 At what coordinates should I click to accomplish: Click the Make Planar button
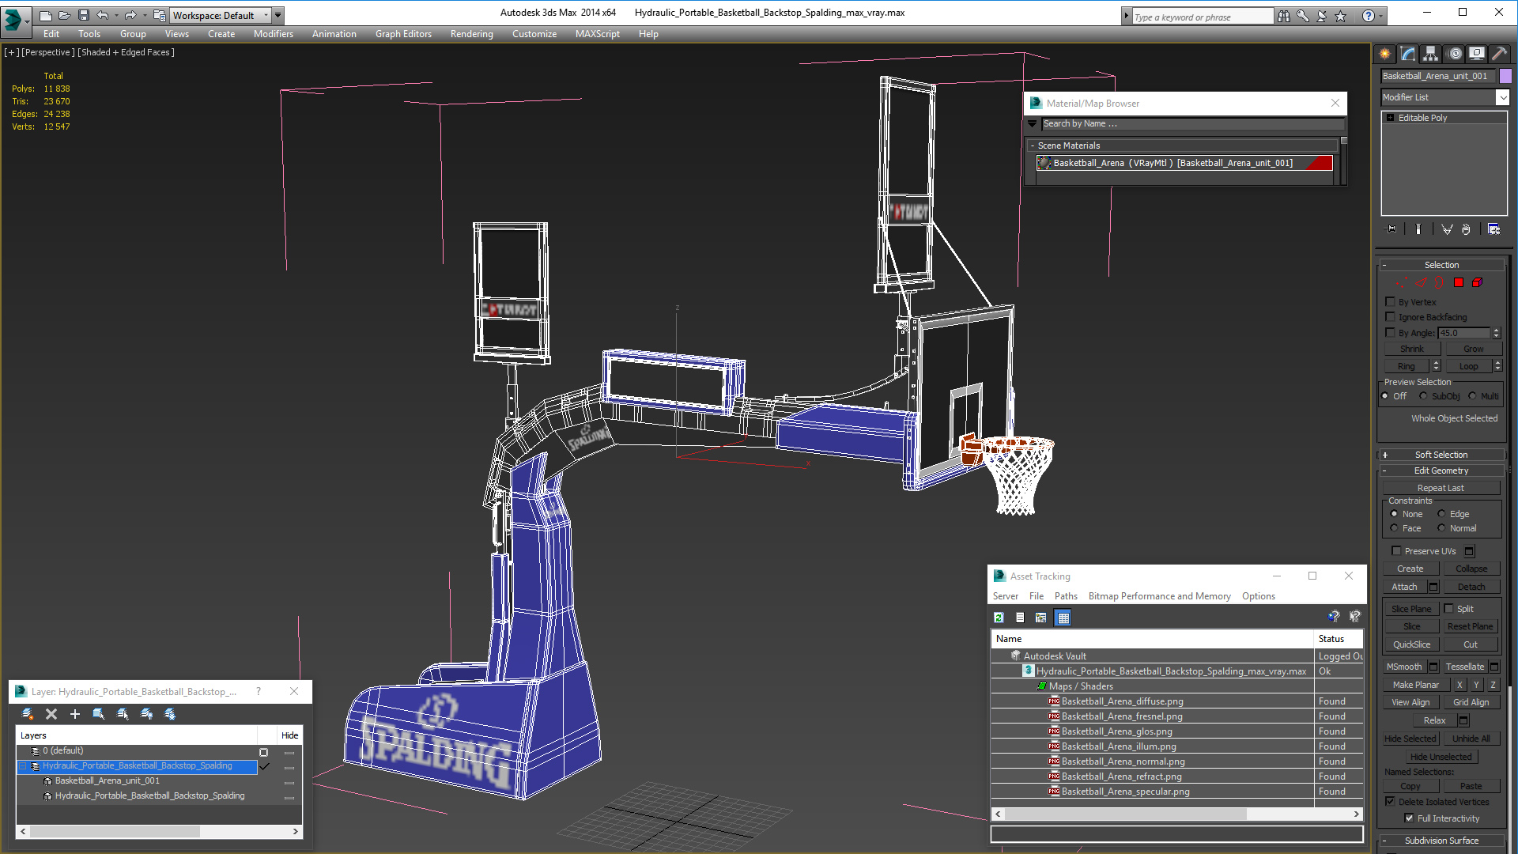pyautogui.click(x=1416, y=685)
